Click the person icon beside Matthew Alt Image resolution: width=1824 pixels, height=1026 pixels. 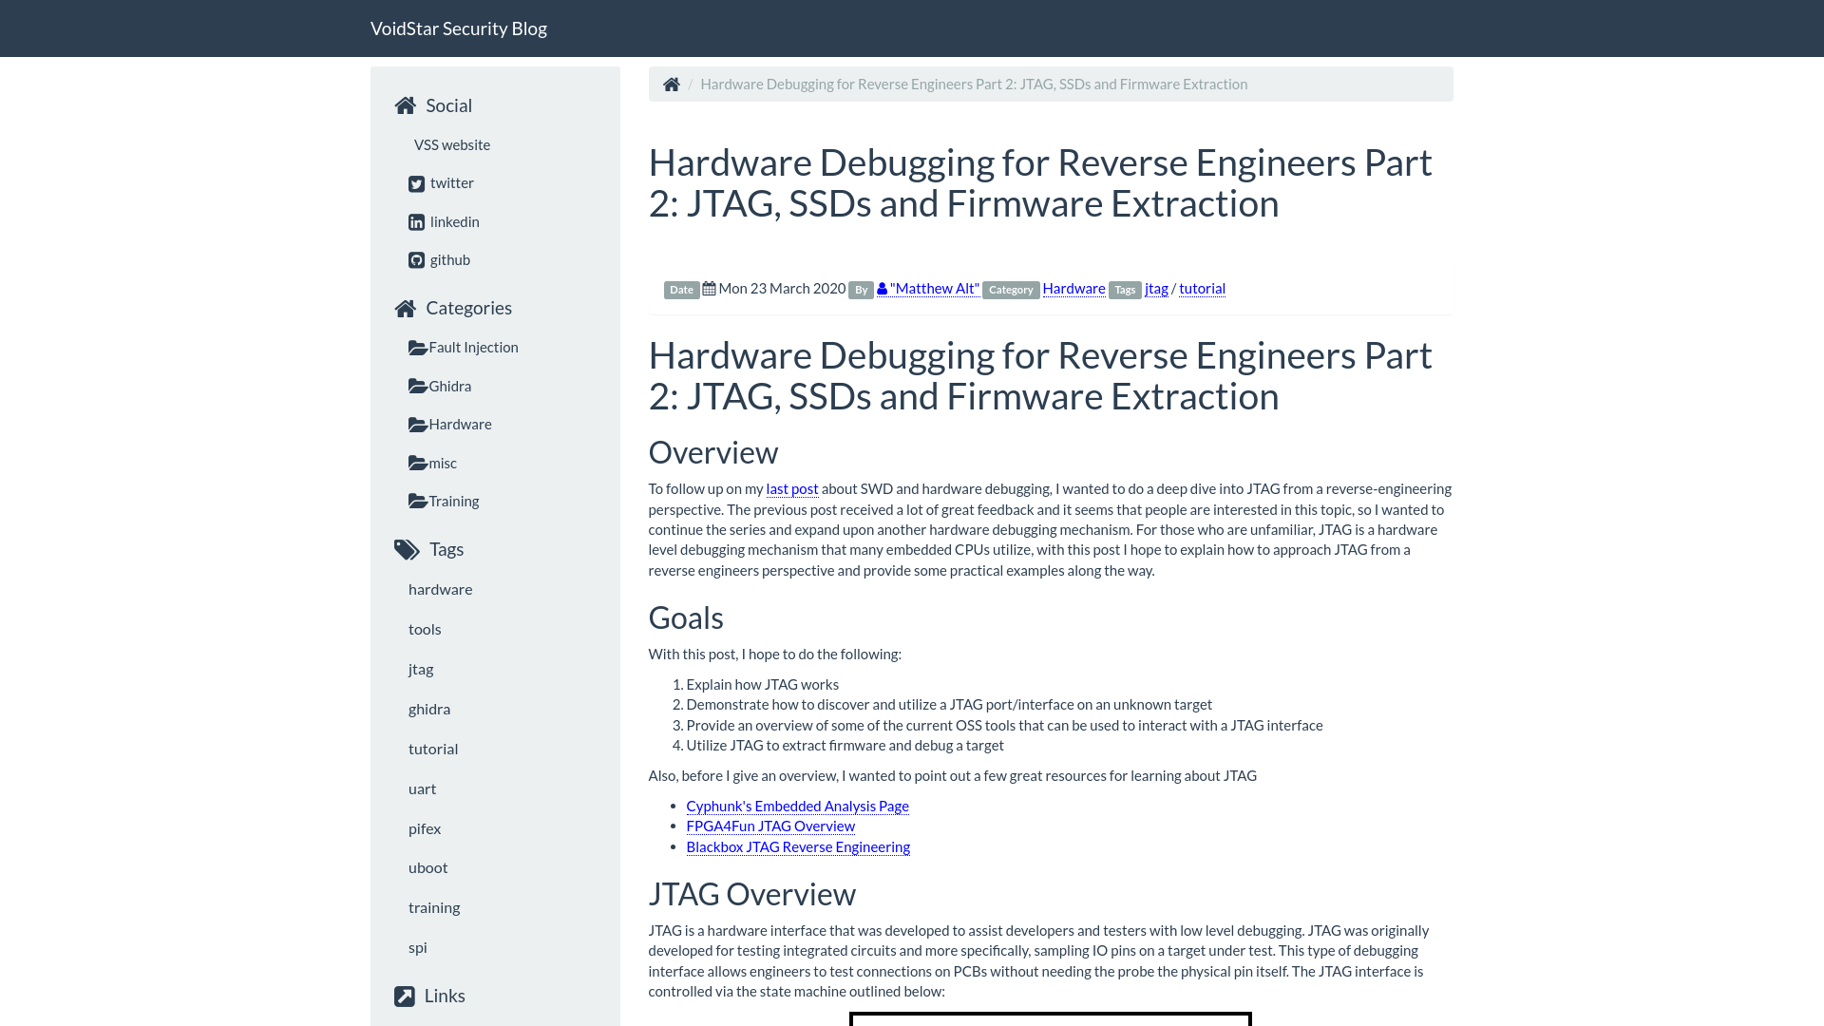(x=882, y=288)
